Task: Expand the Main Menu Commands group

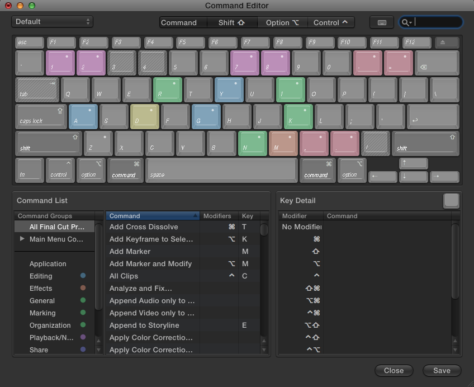Action: [x=22, y=239]
